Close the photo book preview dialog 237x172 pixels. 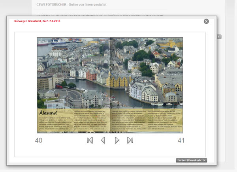206,21
